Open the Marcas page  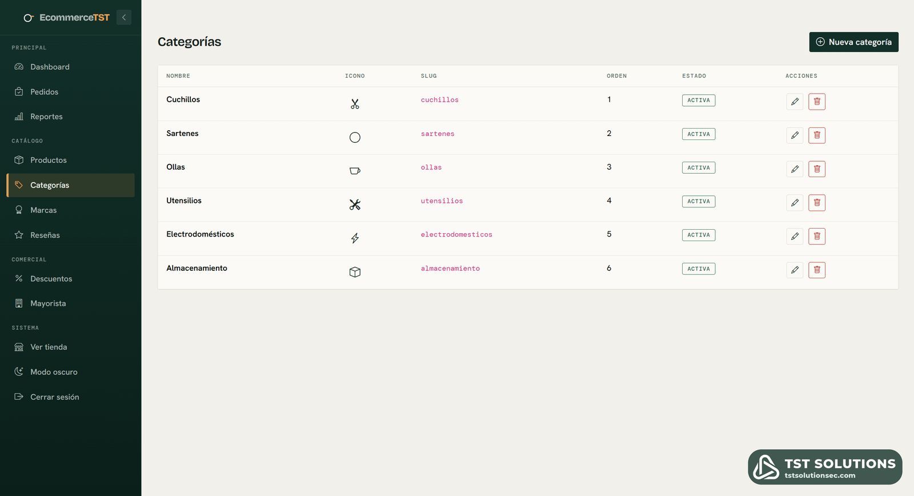(x=71, y=210)
